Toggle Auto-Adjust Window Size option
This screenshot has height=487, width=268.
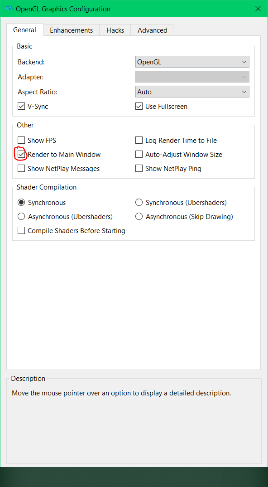tap(139, 154)
